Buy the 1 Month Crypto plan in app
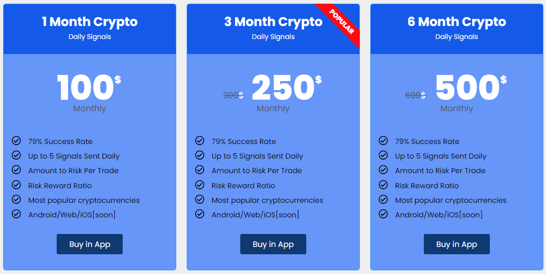The width and height of the screenshot is (546, 274). point(89,244)
